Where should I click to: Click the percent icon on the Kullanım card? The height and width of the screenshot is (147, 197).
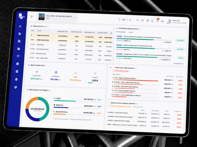[95, 73]
